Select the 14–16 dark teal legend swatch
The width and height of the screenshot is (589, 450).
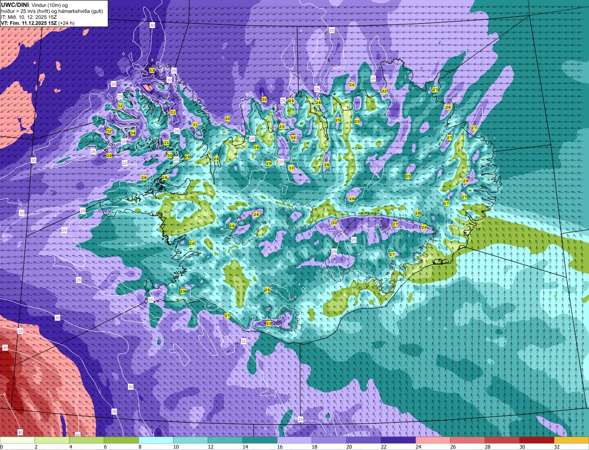pyautogui.click(x=260, y=440)
